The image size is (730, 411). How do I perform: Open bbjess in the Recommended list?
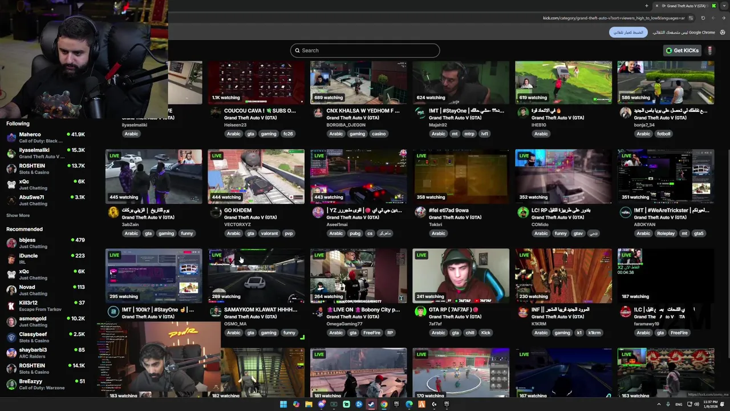46,243
